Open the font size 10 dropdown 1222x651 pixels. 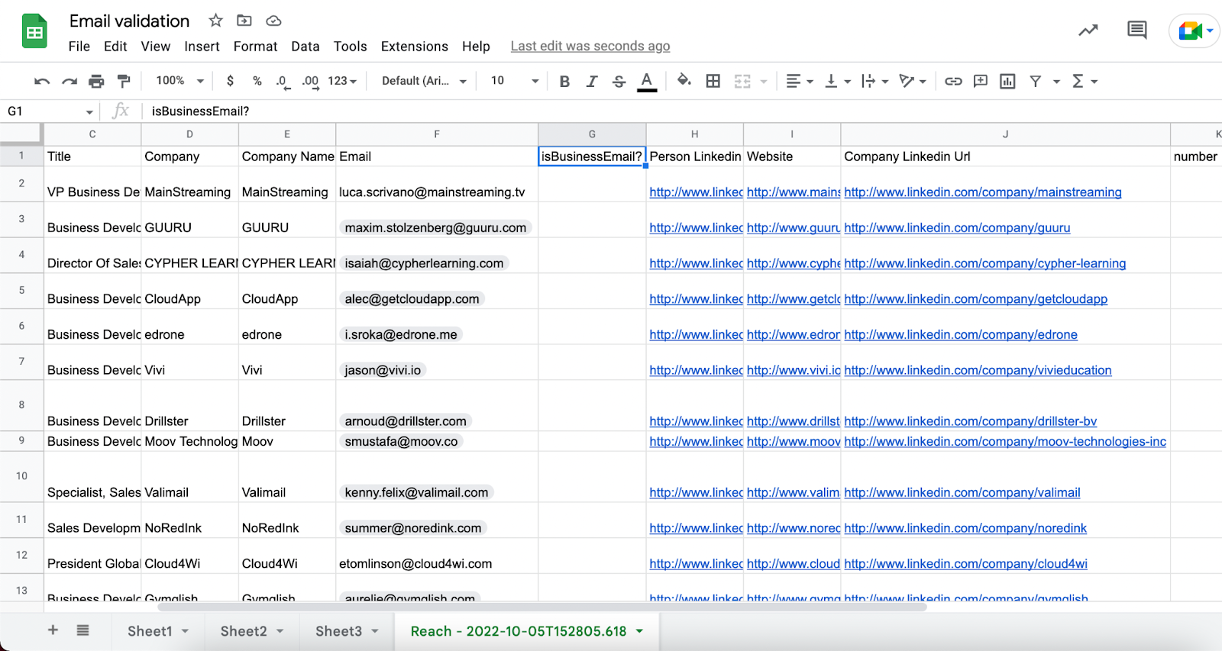(515, 81)
